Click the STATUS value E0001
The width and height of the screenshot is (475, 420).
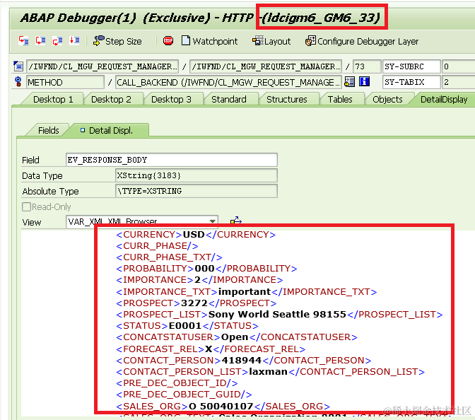click(185, 326)
